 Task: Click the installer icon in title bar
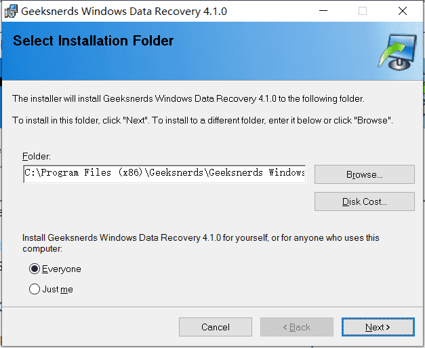coord(11,12)
